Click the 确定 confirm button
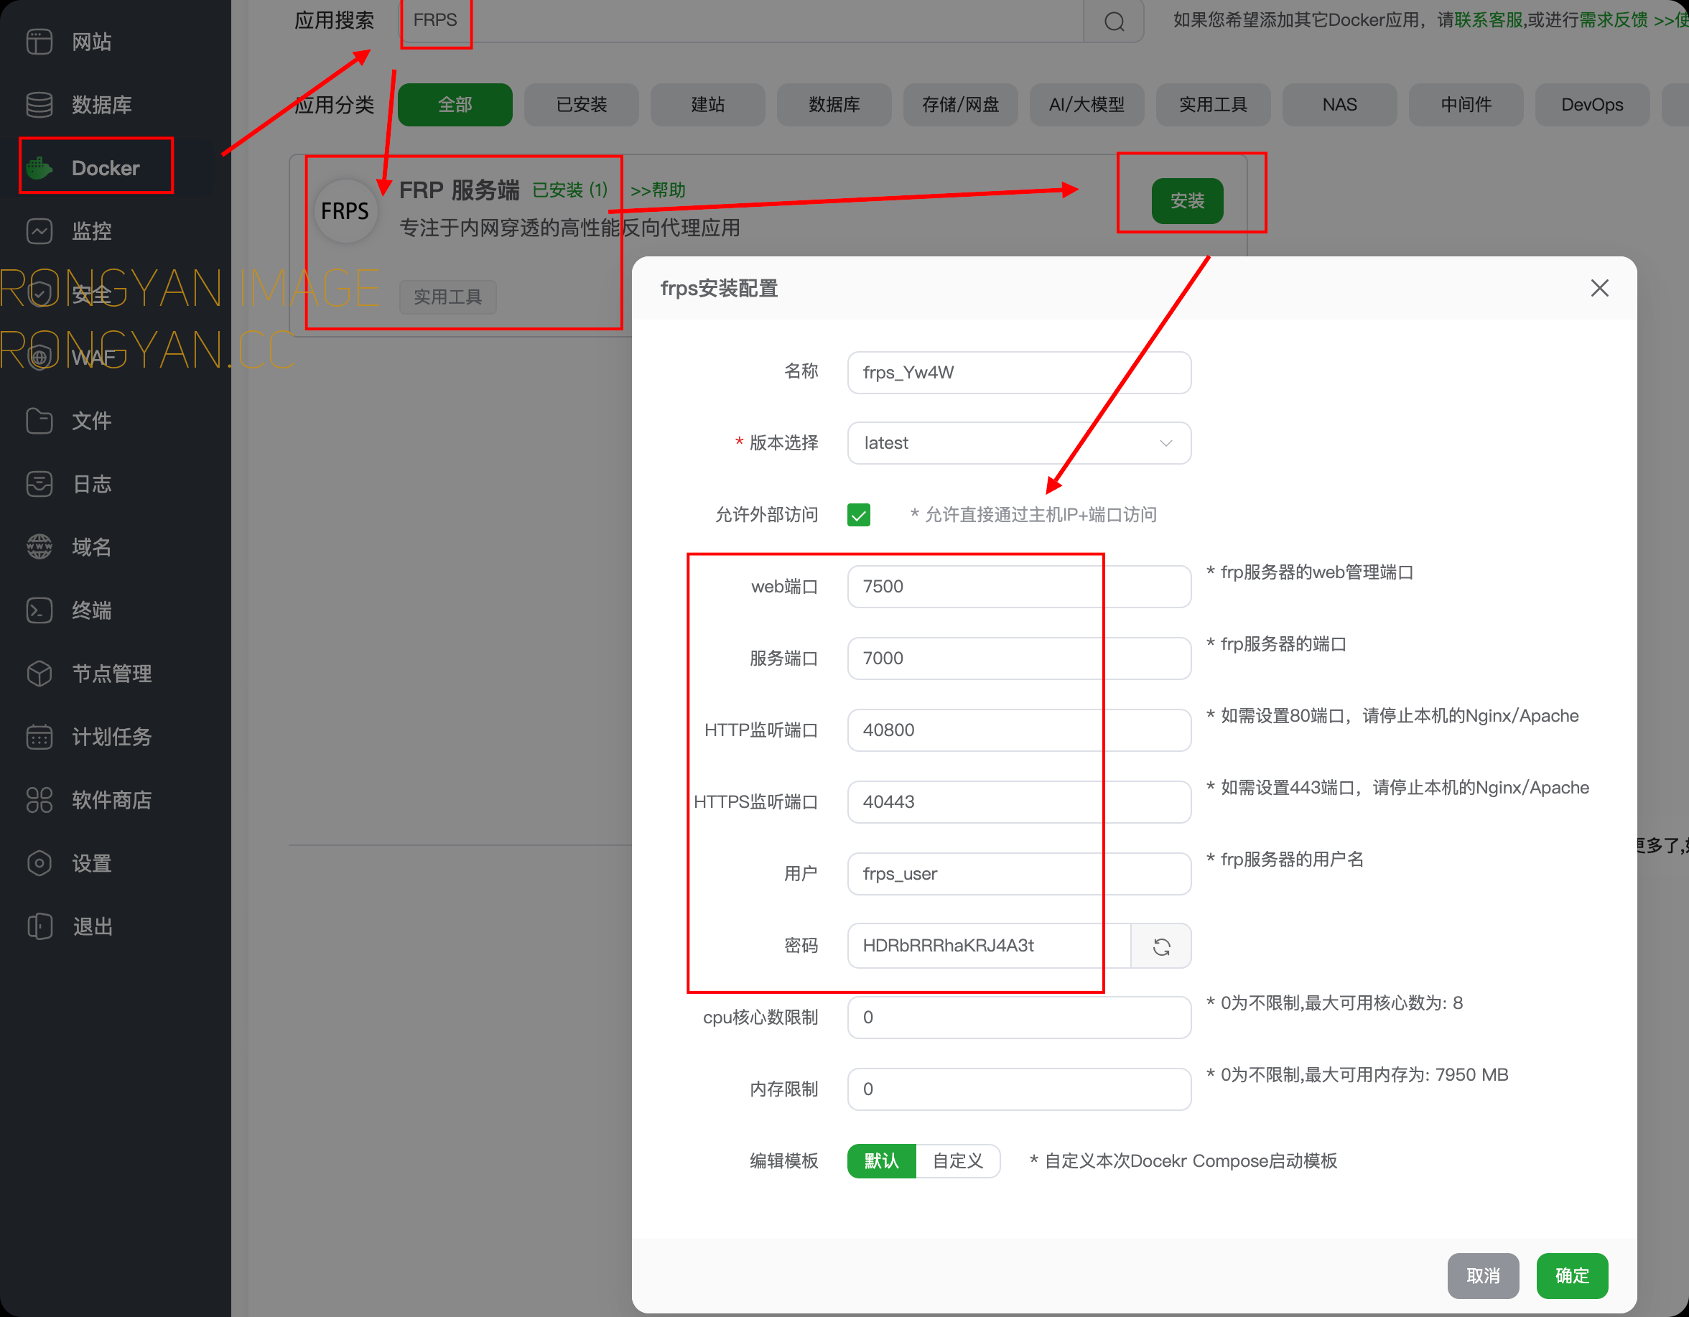1689x1317 pixels. (1572, 1276)
